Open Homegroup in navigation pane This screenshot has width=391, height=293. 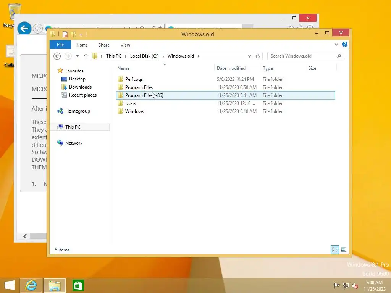77,111
